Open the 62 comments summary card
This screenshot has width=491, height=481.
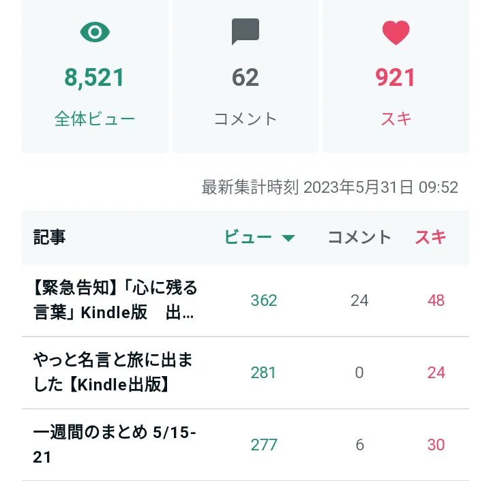point(245,76)
